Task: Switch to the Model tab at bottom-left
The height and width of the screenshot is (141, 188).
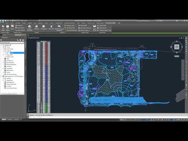Action: pyautogui.click(x=4, y=119)
